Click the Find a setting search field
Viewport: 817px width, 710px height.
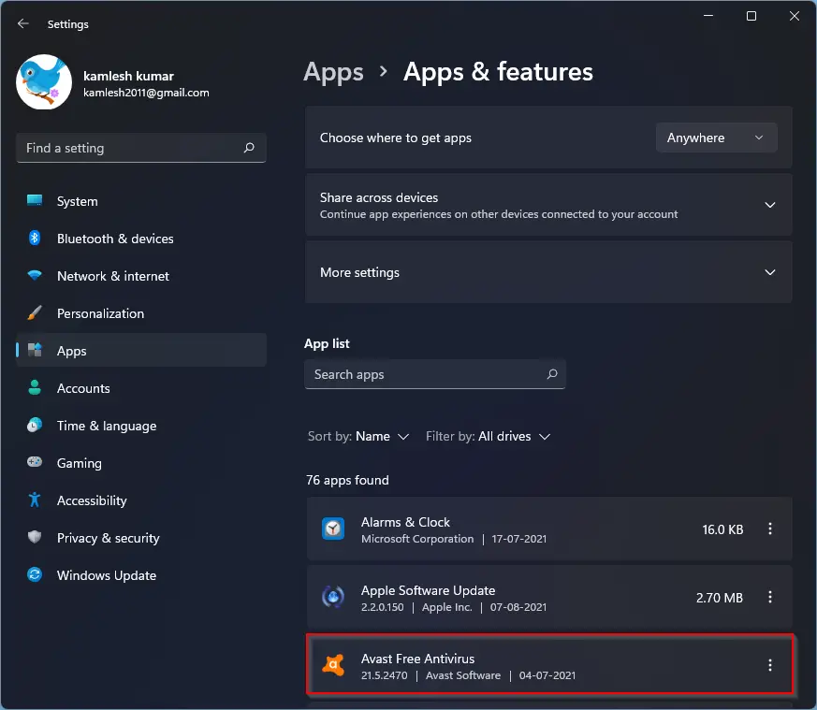pyautogui.click(x=141, y=148)
